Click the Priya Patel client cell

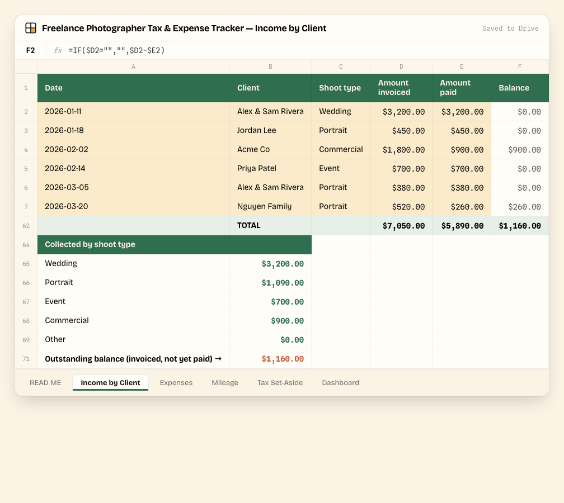click(270, 169)
